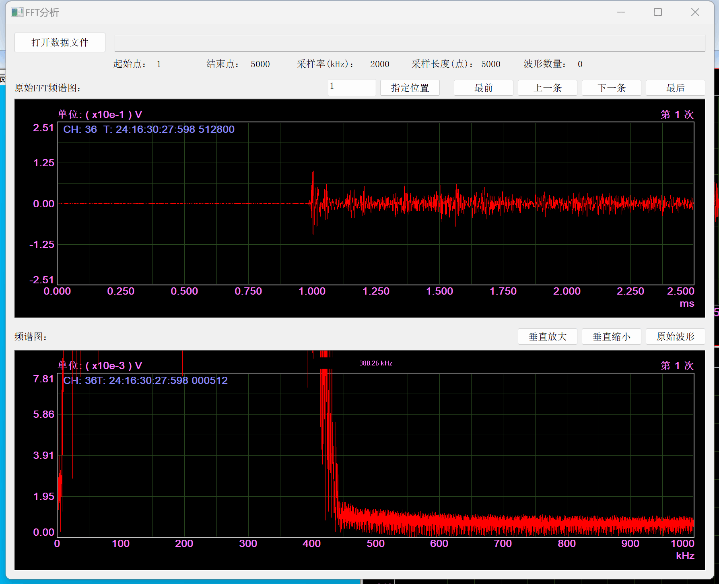
Task: Click the 400 kHz axis tick in spectrum chart
Action: (x=311, y=543)
